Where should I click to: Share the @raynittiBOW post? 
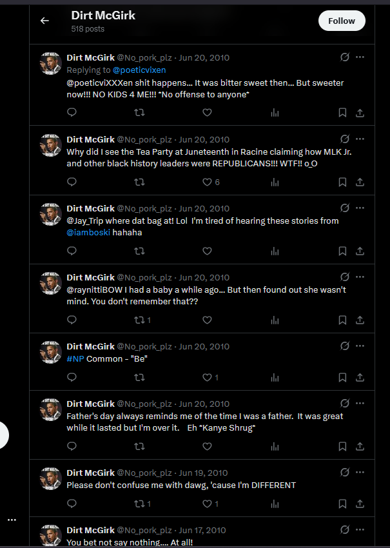pyautogui.click(x=360, y=320)
